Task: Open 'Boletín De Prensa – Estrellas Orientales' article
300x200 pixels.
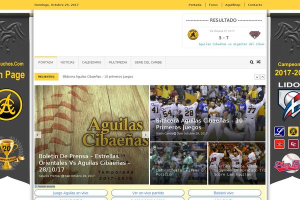Action: click(x=84, y=162)
